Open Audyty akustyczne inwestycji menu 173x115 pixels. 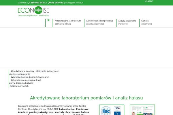(x=127, y=22)
